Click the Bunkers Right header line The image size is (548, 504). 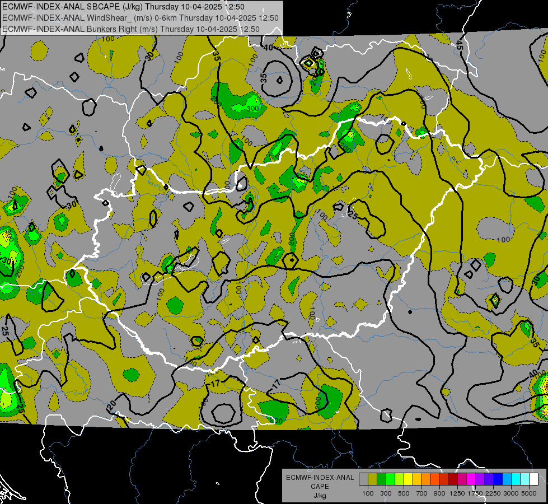click(131, 29)
